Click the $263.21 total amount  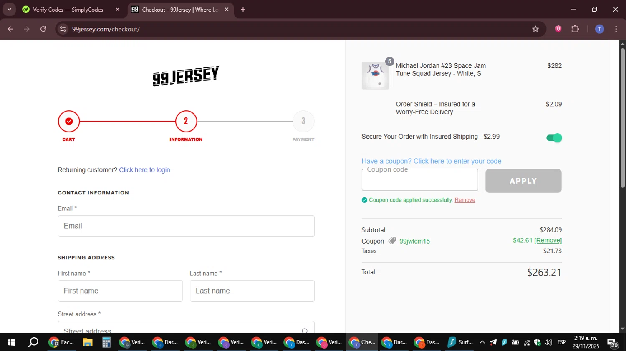(544, 272)
